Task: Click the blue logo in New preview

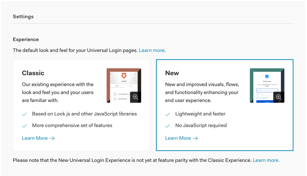Action: 267,77
